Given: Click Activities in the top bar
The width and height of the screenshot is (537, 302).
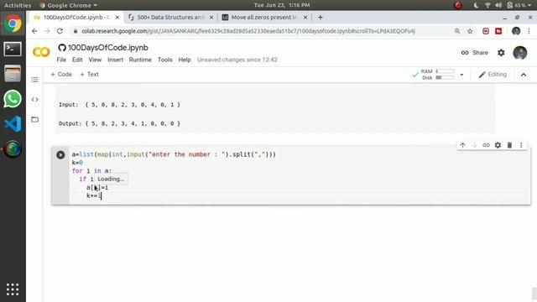Looking at the screenshot, I should (x=18, y=5).
